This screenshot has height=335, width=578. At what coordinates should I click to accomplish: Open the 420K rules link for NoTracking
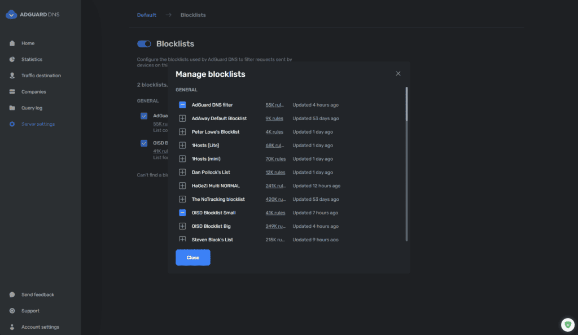tap(275, 199)
